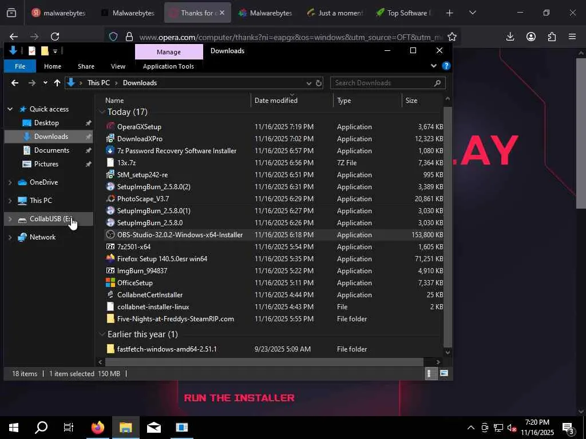Open Firefox from the taskbar
Screen dimensions: 586x439
[97, 427]
